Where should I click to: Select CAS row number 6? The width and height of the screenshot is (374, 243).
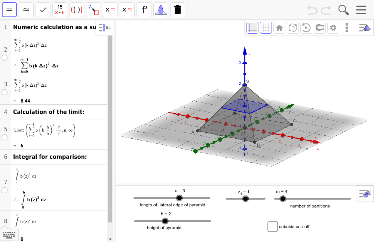(x=6, y=157)
